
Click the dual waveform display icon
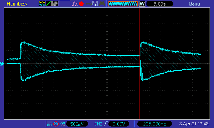click(x=42, y=3)
